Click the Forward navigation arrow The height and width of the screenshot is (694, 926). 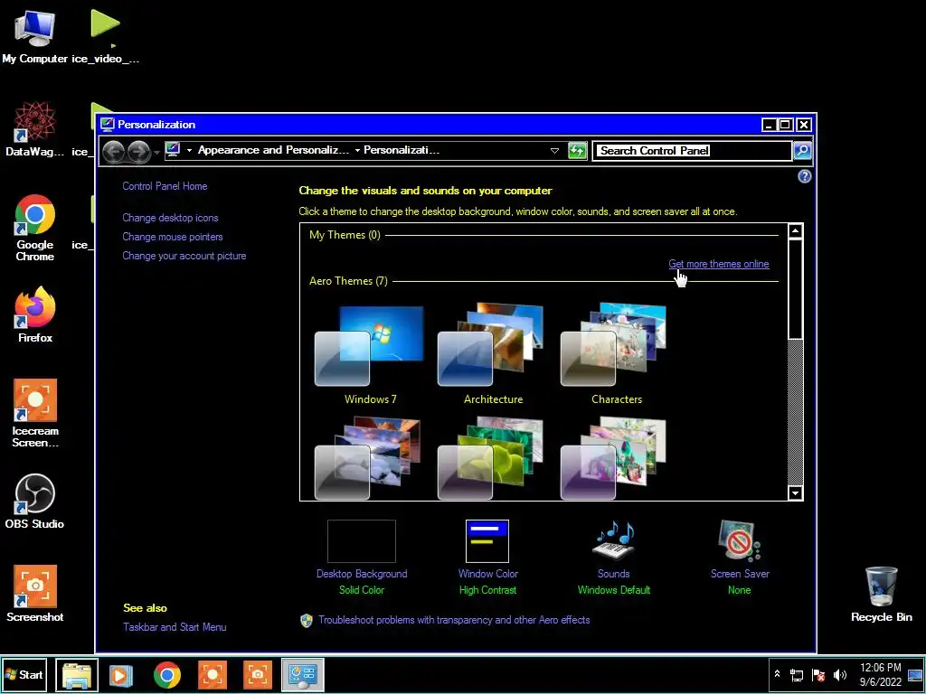[x=138, y=152]
